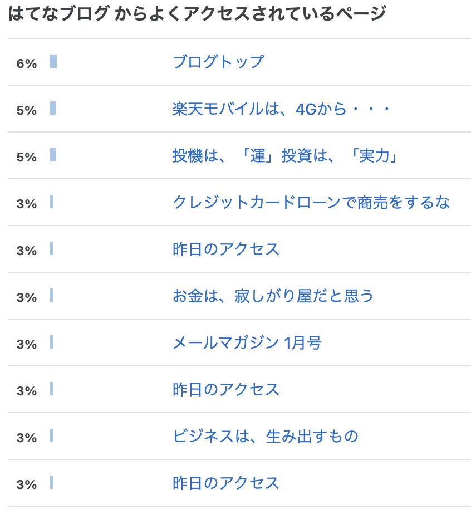Click the access bar in ビジネスは row
The height and width of the screenshot is (509, 471).
[x=52, y=435]
